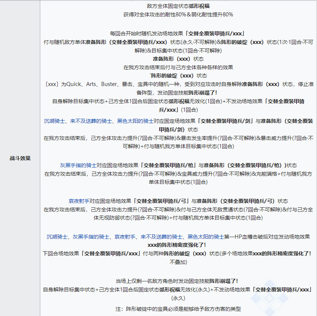Click the (永久) text near the bottom
This screenshot has height=316, width=317.
tap(178, 298)
